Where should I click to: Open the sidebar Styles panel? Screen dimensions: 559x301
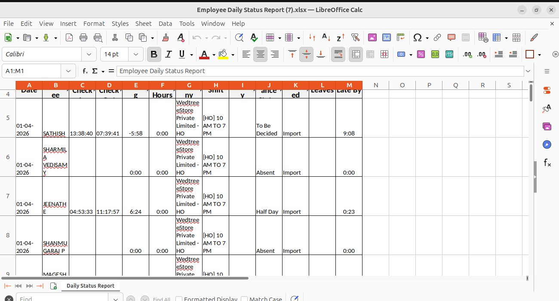tap(547, 108)
